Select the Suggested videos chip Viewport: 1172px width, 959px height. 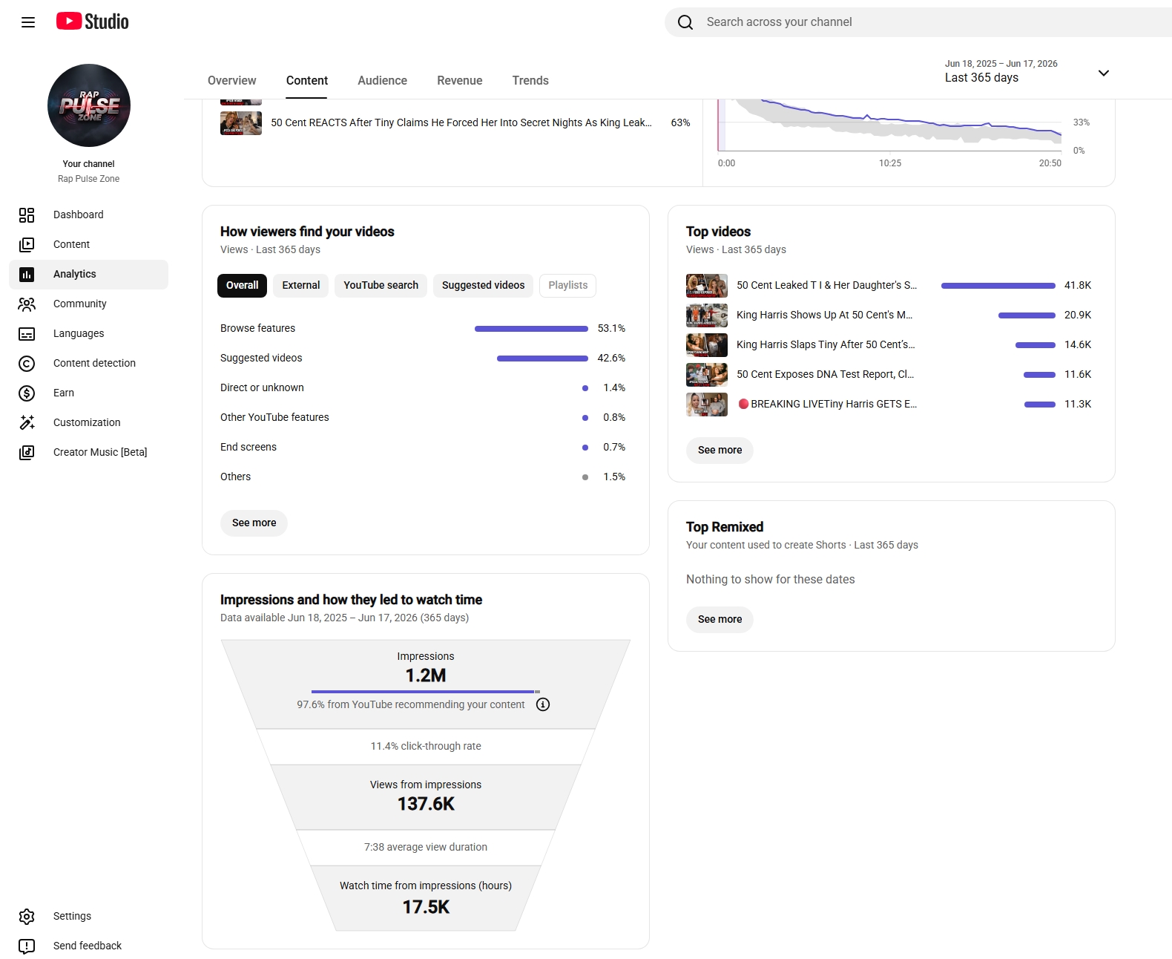tap(483, 285)
